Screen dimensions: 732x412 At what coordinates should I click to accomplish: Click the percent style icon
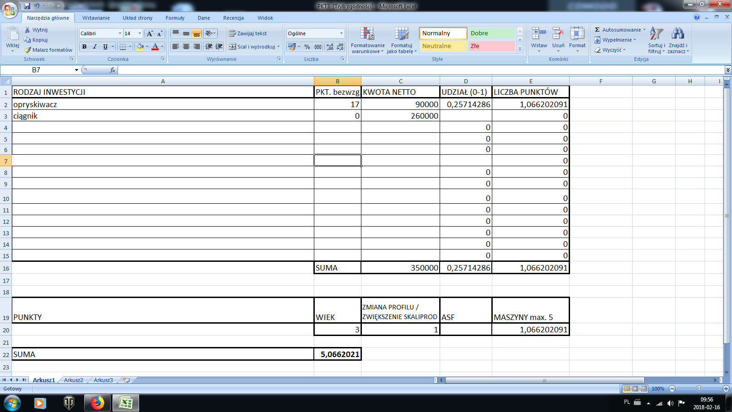click(307, 47)
